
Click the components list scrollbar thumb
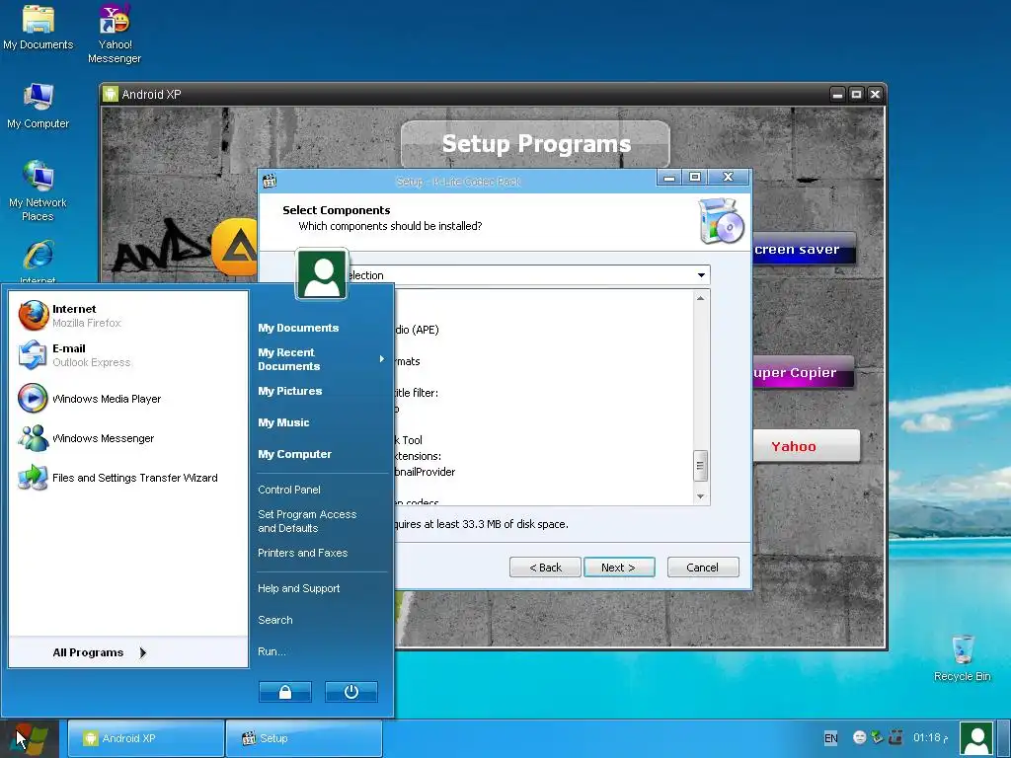(701, 466)
